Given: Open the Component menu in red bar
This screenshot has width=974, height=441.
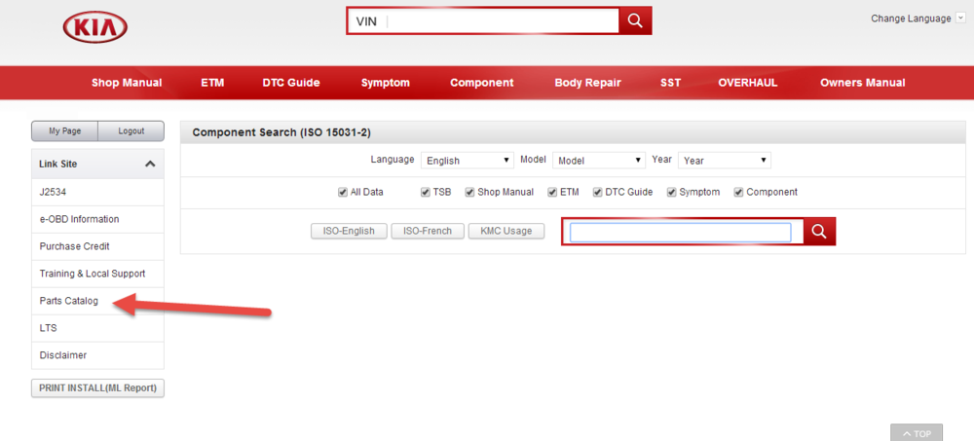Looking at the screenshot, I should pyautogui.click(x=482, y=83).
